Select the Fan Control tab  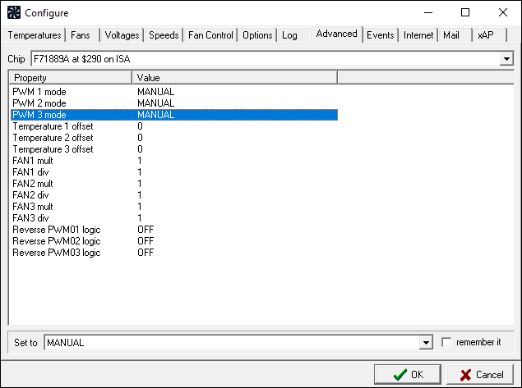[x=210, y=35]
